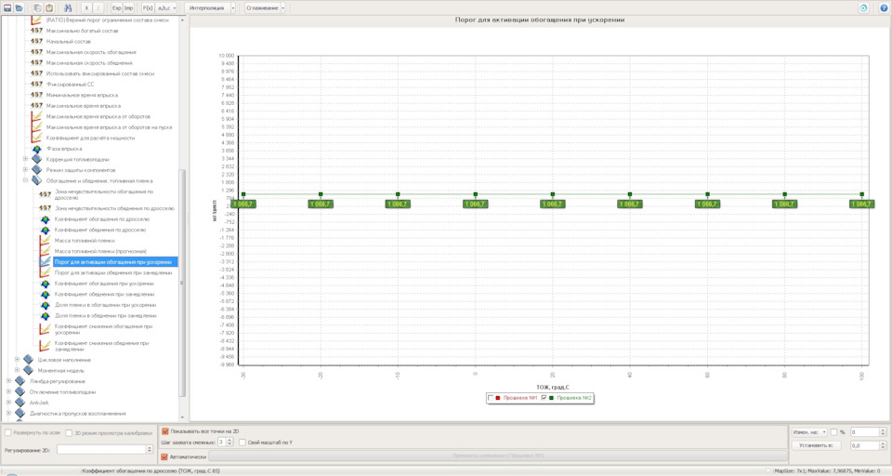Select Минимальное время впрыска item

(x=82, y=95)
